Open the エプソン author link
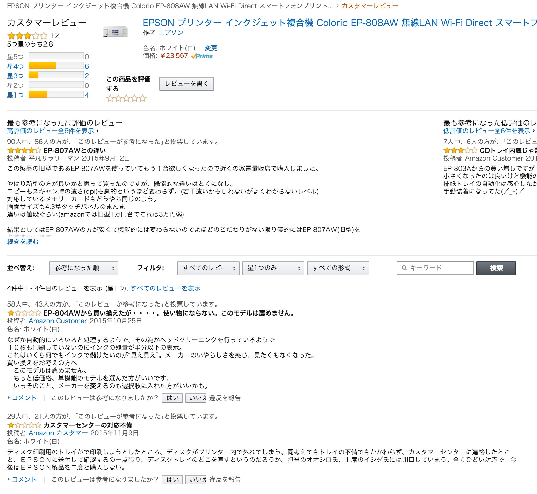 click(171, 33)
